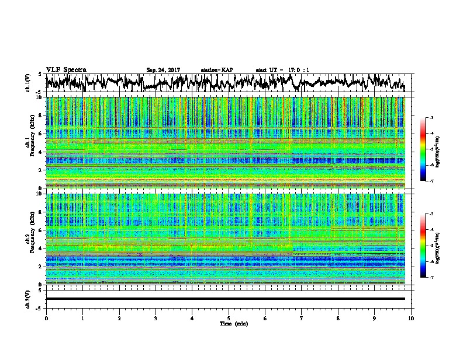The image size is (463, 357).
Task: Click the time axis tick label "10"
Action: [411, 318]
